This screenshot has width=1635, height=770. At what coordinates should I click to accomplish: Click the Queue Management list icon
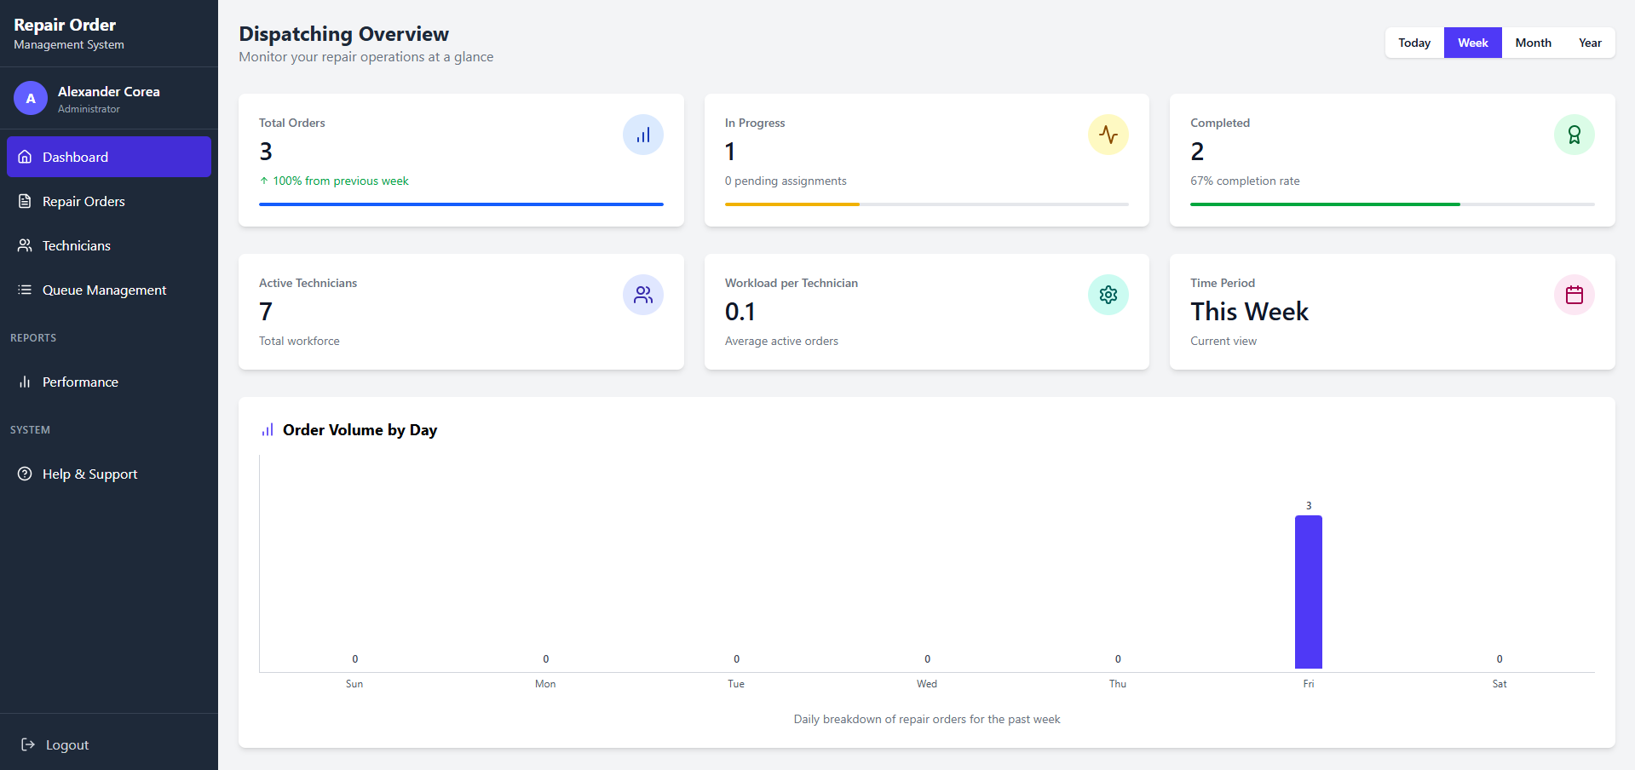tap(25, 290)
